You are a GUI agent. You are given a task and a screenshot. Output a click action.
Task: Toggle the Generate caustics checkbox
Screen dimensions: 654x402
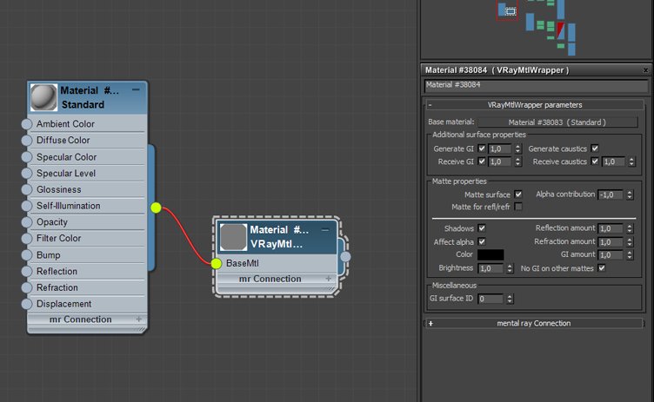click(595, 148)
